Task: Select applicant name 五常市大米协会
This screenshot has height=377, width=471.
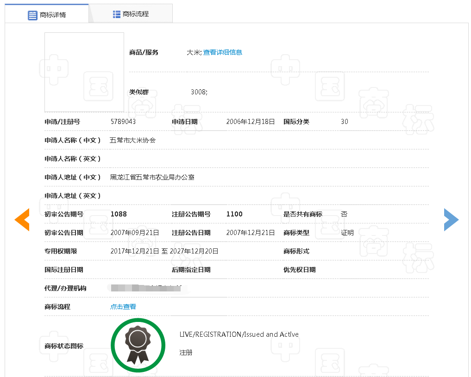Action: point(133,140)
